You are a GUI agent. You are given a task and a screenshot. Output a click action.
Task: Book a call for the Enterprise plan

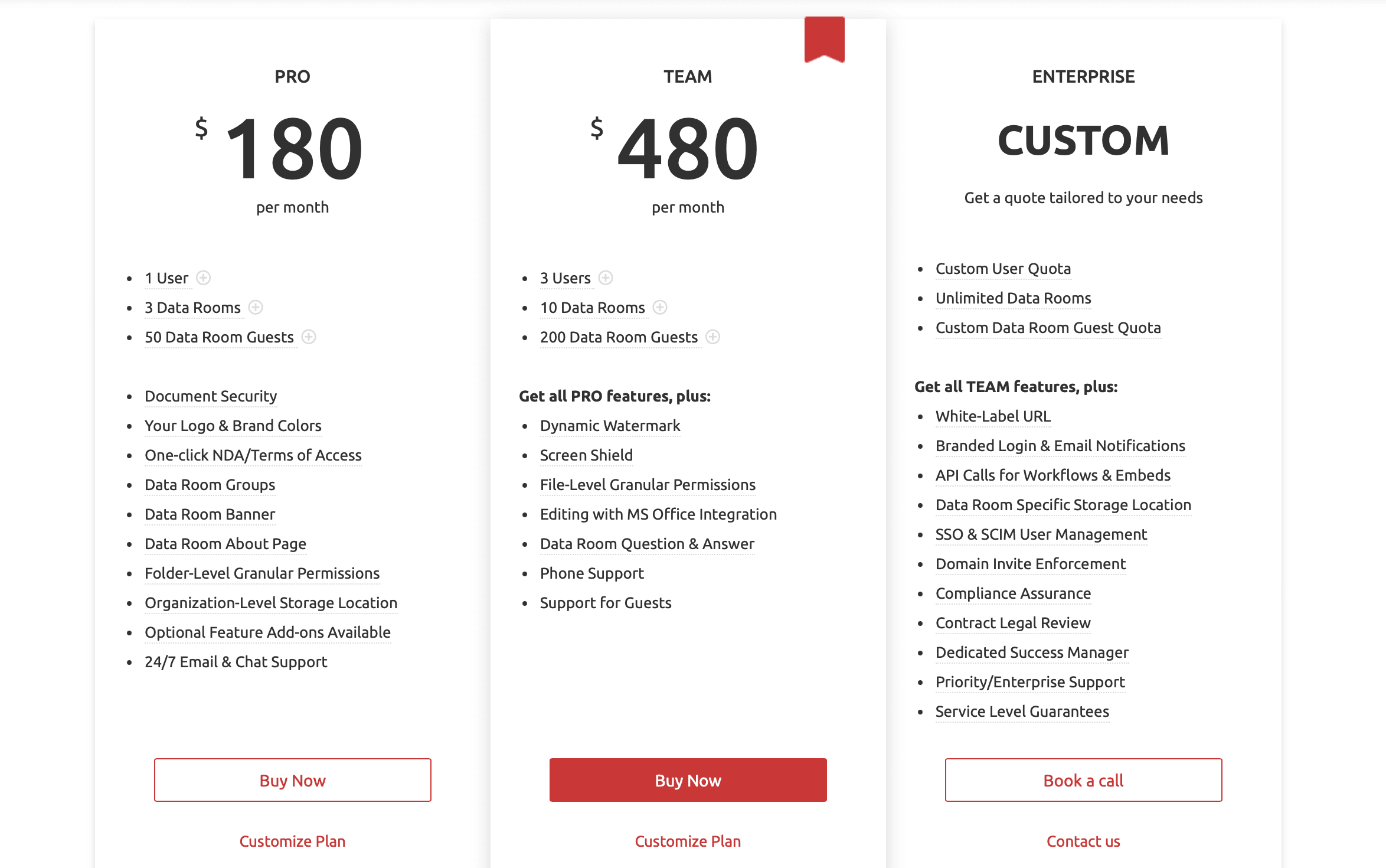tap(1083, 780)
